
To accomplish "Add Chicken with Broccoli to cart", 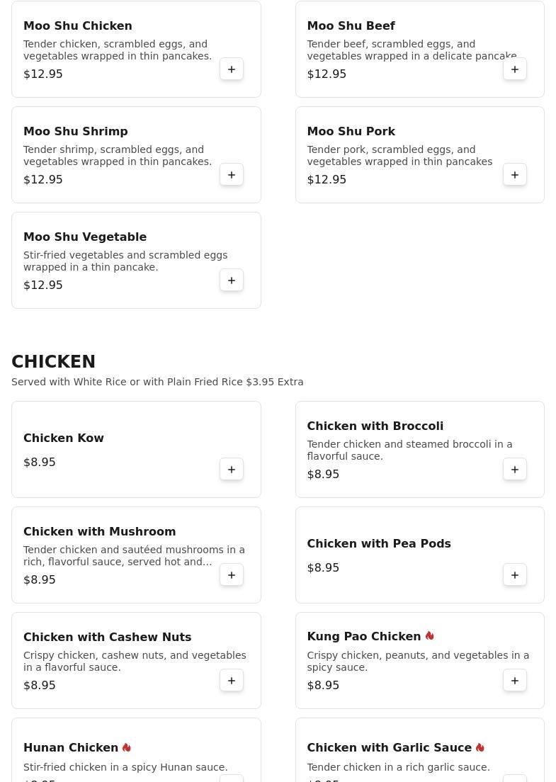I will [515, 470].
